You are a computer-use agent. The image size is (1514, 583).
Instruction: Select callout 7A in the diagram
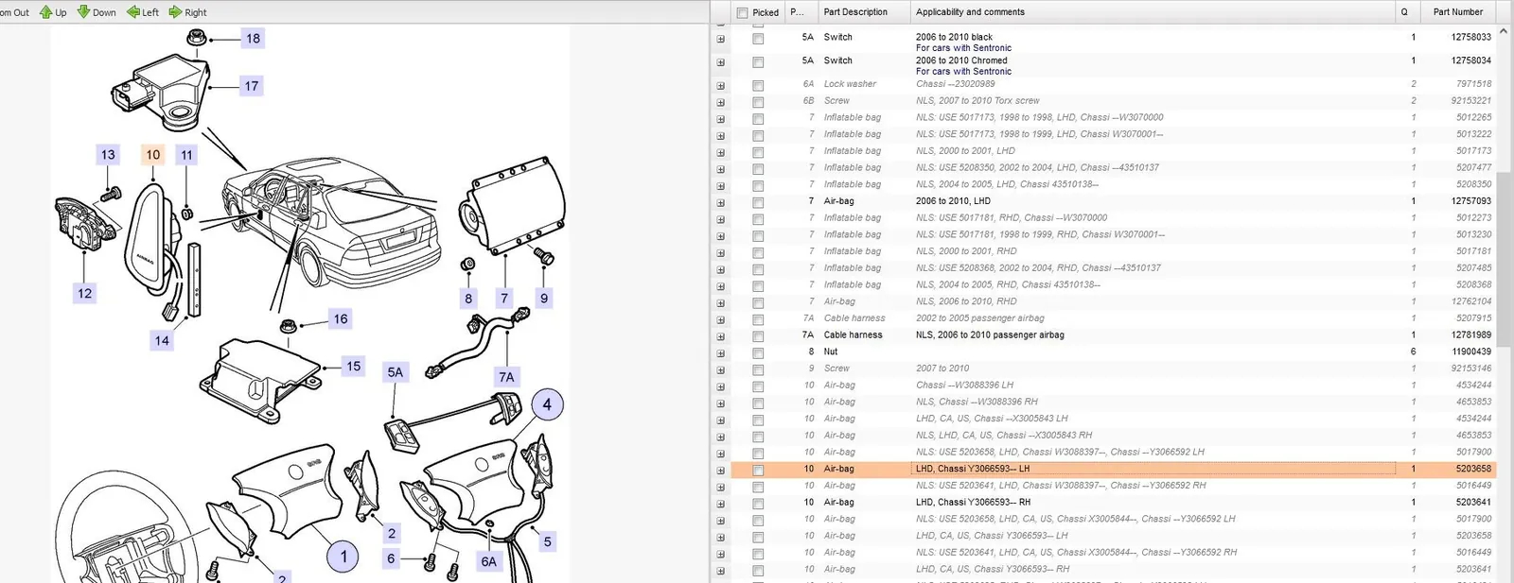(x=507, y=377)
